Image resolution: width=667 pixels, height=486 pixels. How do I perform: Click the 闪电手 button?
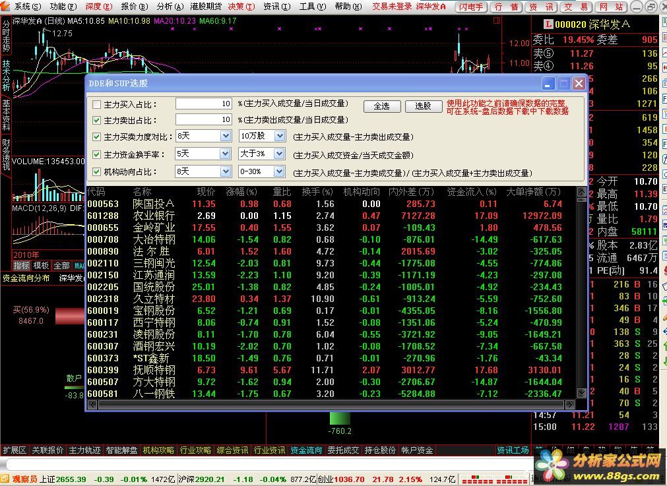pos(471,7)
